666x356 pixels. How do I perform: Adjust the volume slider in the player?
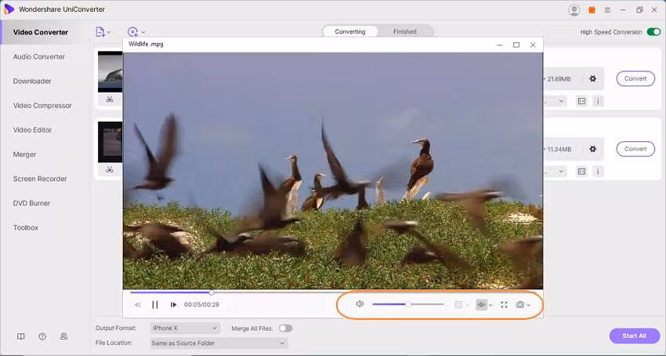407,304
